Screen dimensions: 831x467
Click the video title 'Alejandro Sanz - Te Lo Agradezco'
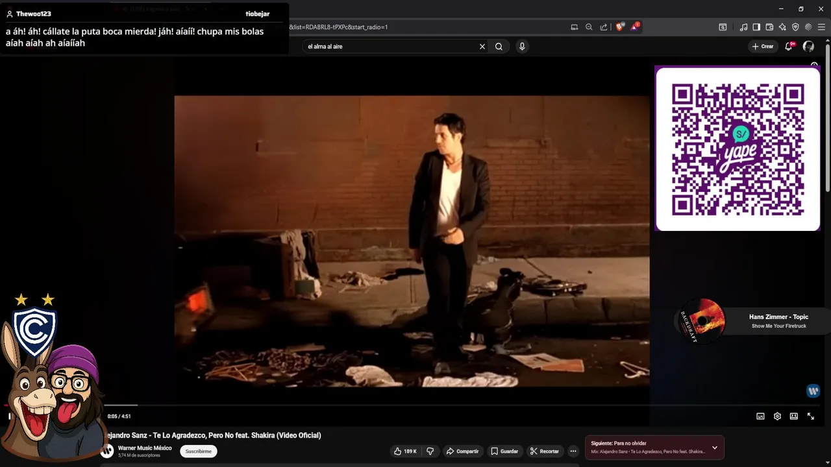214,435
